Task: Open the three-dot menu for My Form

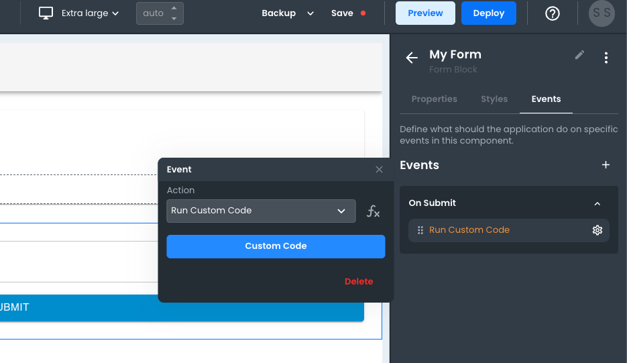Action: tap(606, 58)
